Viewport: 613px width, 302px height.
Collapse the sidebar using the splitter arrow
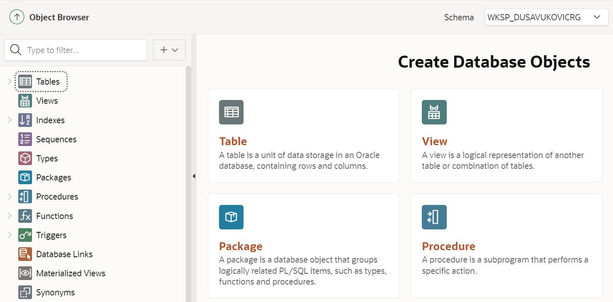pyautogui.click(x=194, y=176)
